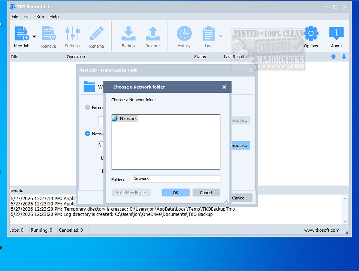Click the Temporary directory is created log line
This screenshot has height=271, width=359.
[x=123, y=209]
